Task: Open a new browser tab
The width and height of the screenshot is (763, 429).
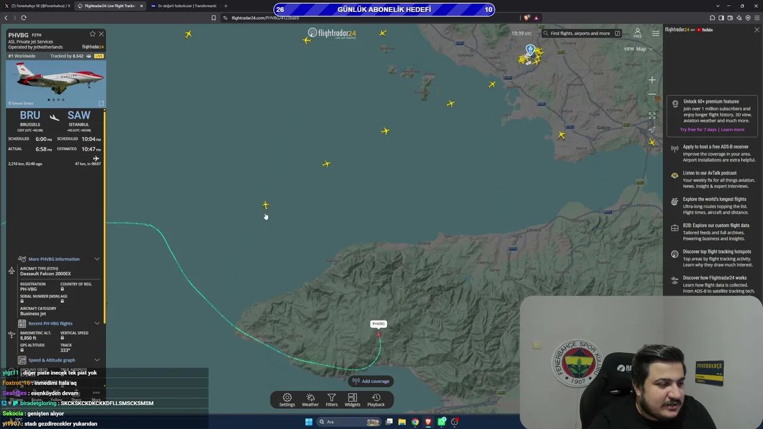Action: pyautogui.click(x=226, y=6)
